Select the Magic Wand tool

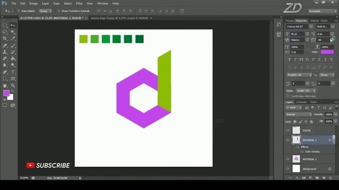(13, 32)
